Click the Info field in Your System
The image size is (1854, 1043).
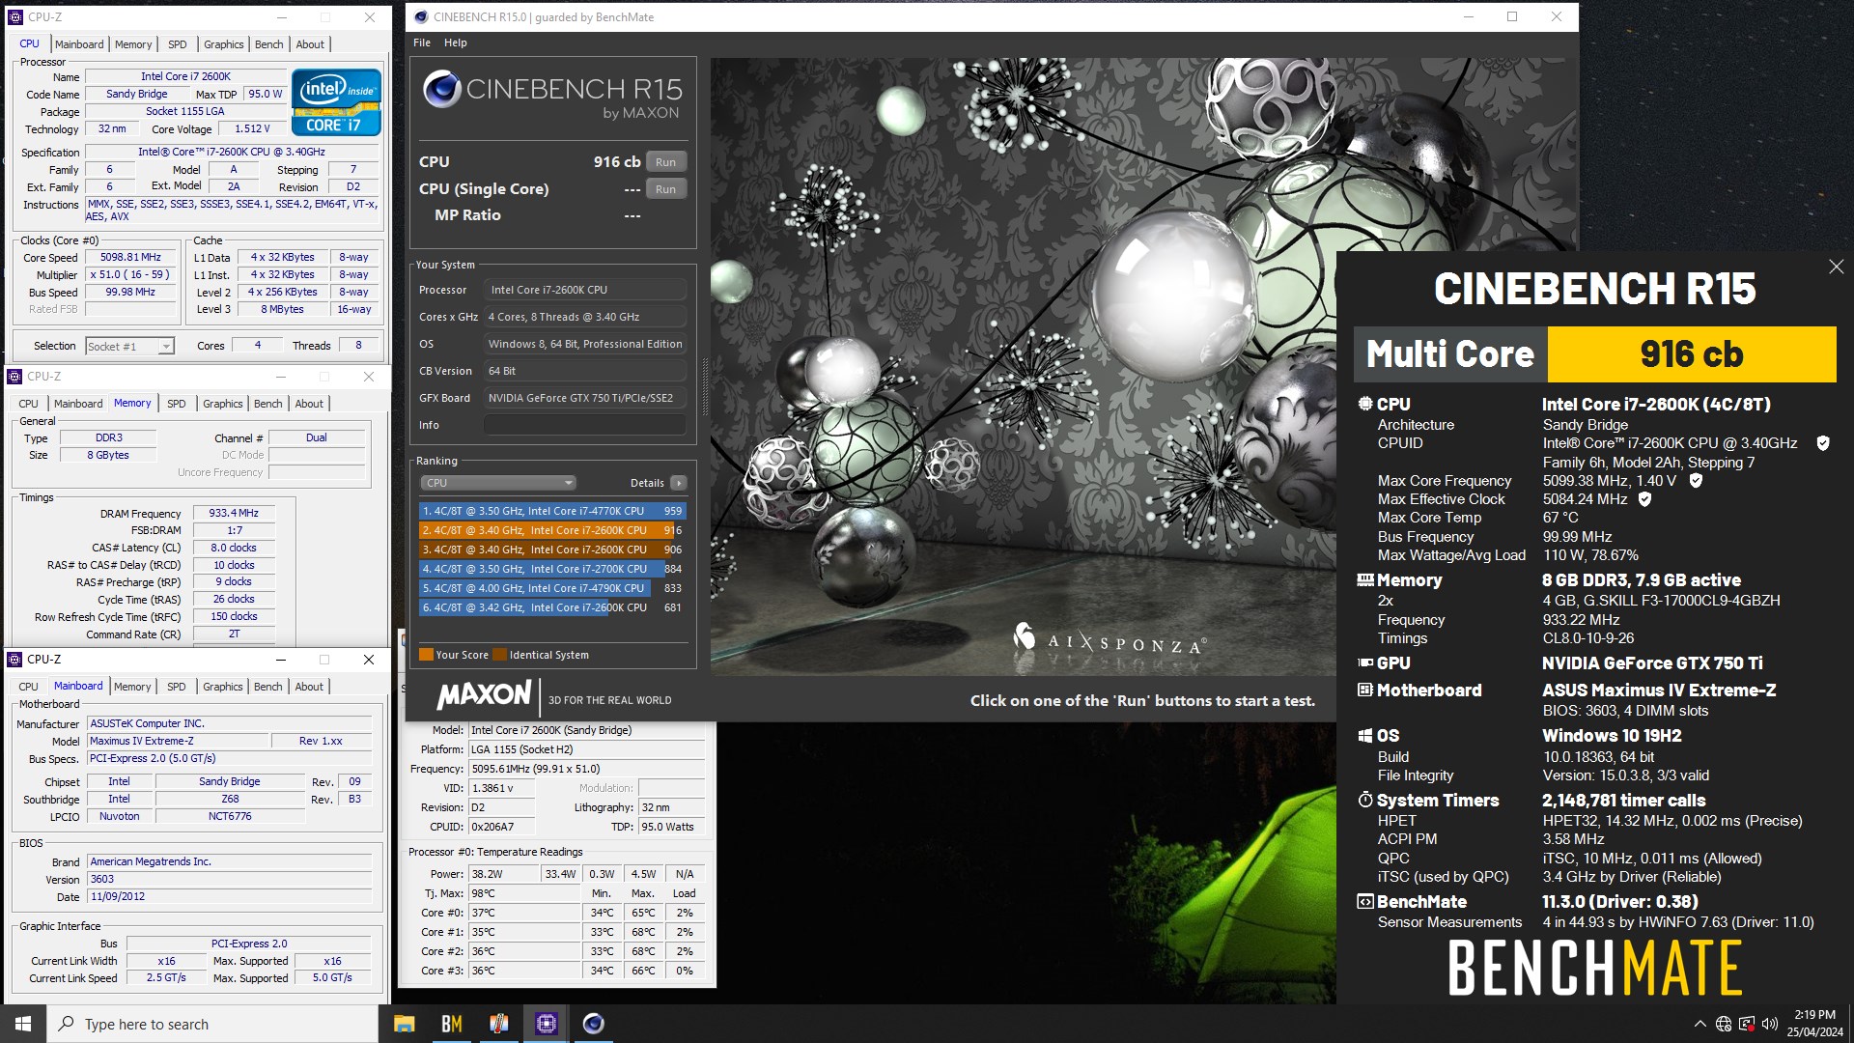(x=584, y=425)
